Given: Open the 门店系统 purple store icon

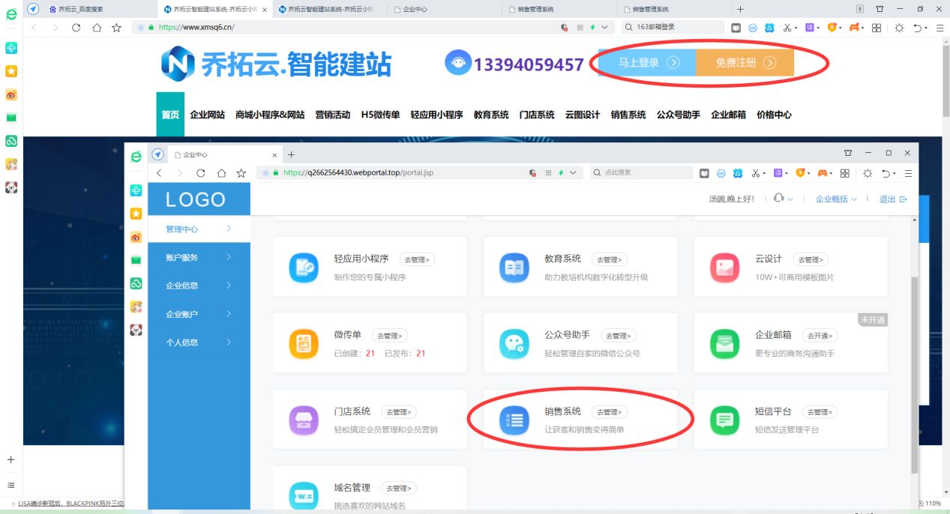Looking at the screenshot, I should click(304, 420).
